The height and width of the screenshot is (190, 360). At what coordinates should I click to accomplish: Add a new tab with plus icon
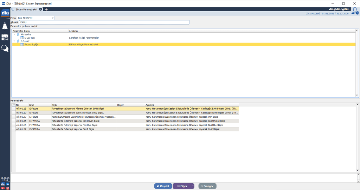coord(46,9)
